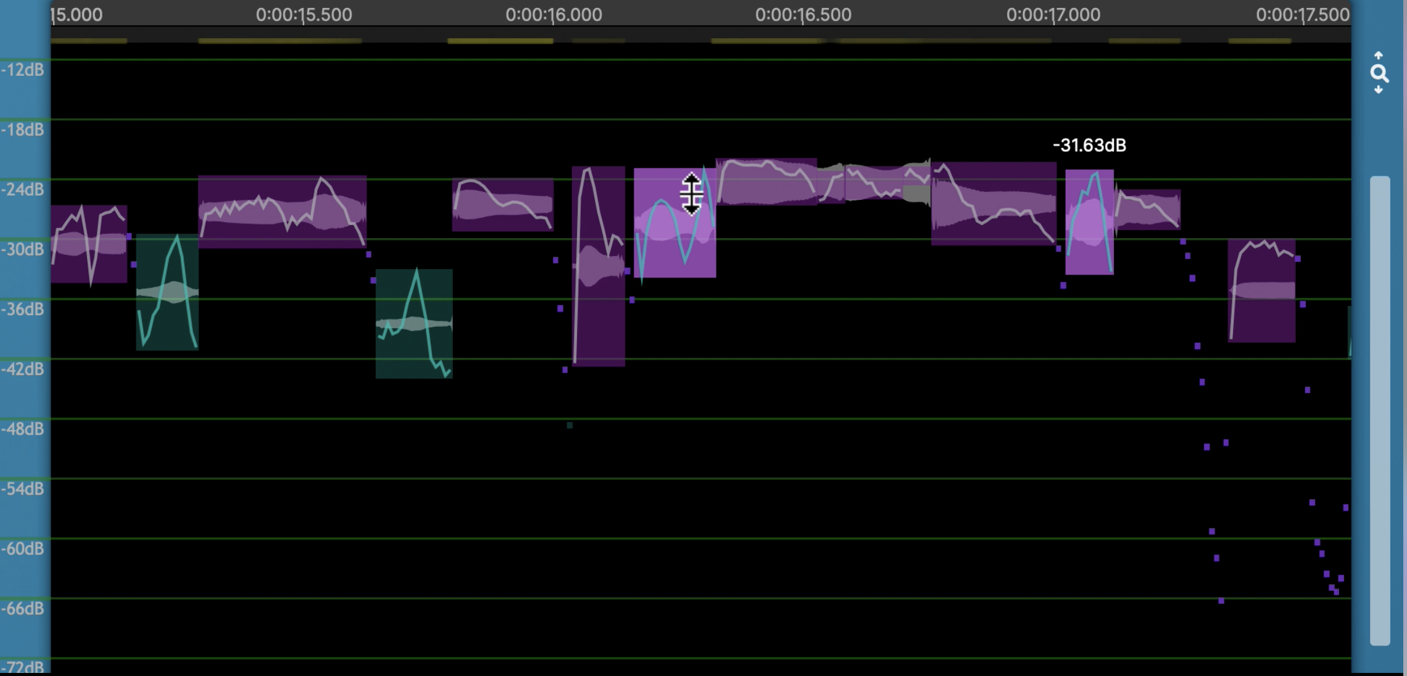The image size is (1407, 676).
Task: Click the 0:00:16.000 mark on time ruler
Action: point(554,15)
